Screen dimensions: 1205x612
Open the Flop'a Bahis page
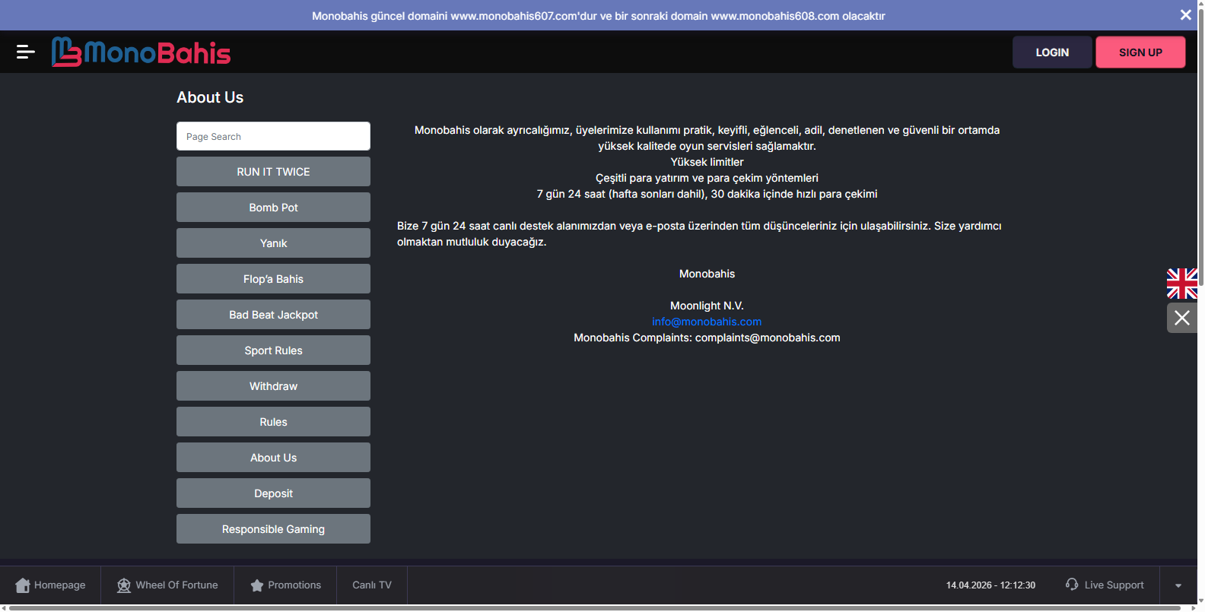273,279
